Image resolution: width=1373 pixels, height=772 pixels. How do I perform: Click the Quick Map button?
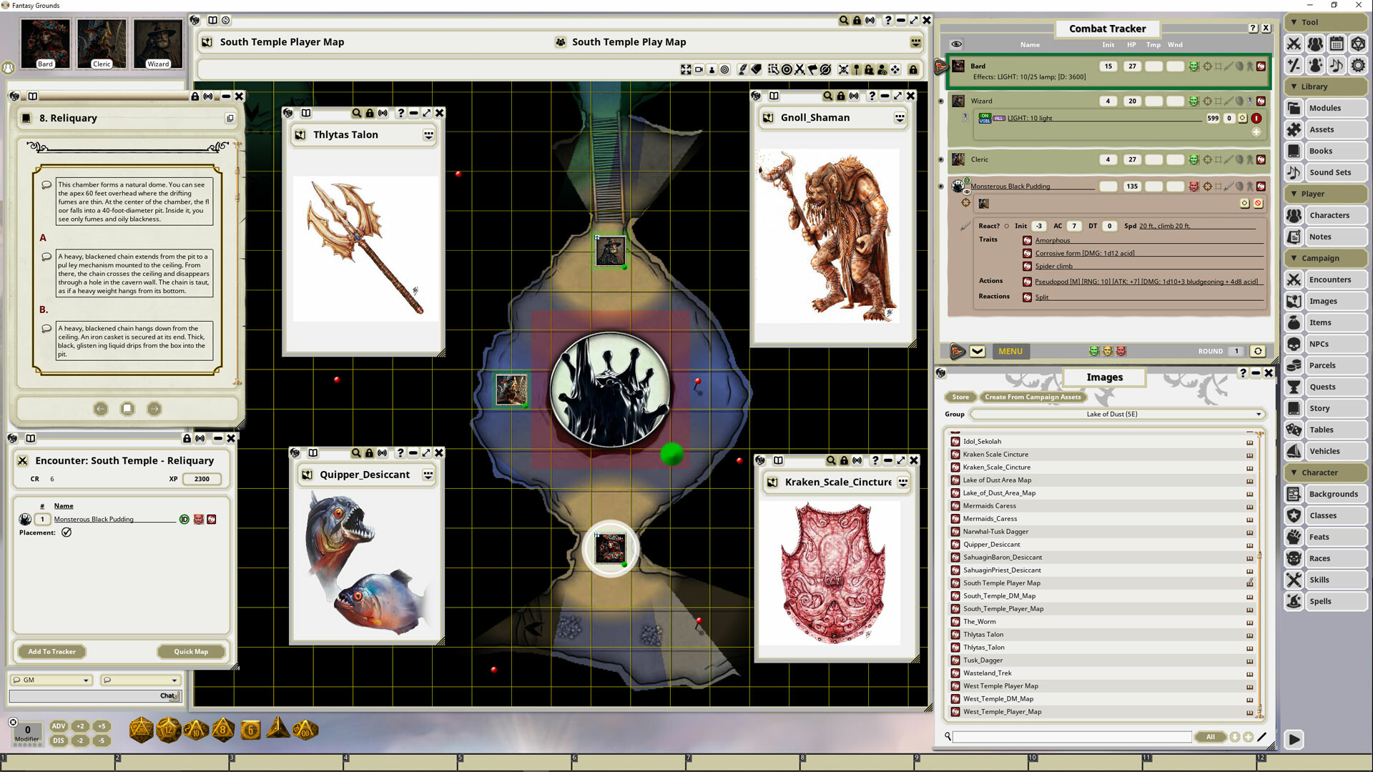191,651
